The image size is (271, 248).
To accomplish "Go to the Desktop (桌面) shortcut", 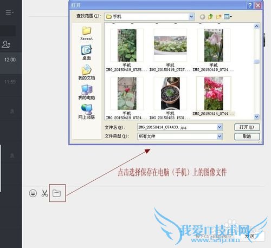I will click(87, 53).
